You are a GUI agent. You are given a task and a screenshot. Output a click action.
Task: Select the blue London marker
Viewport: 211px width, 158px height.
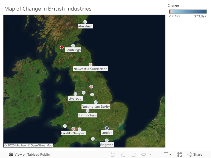[107, 128]
